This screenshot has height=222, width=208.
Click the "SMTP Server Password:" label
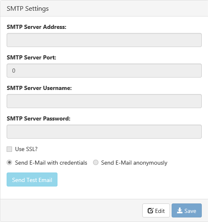[38, 118]
